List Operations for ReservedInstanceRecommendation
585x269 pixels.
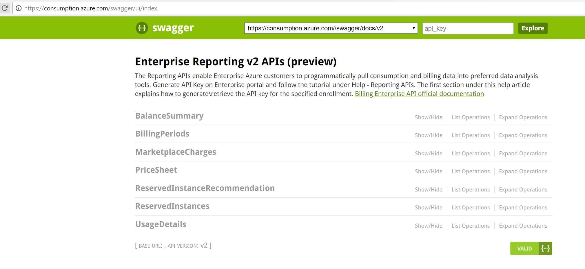471,189
